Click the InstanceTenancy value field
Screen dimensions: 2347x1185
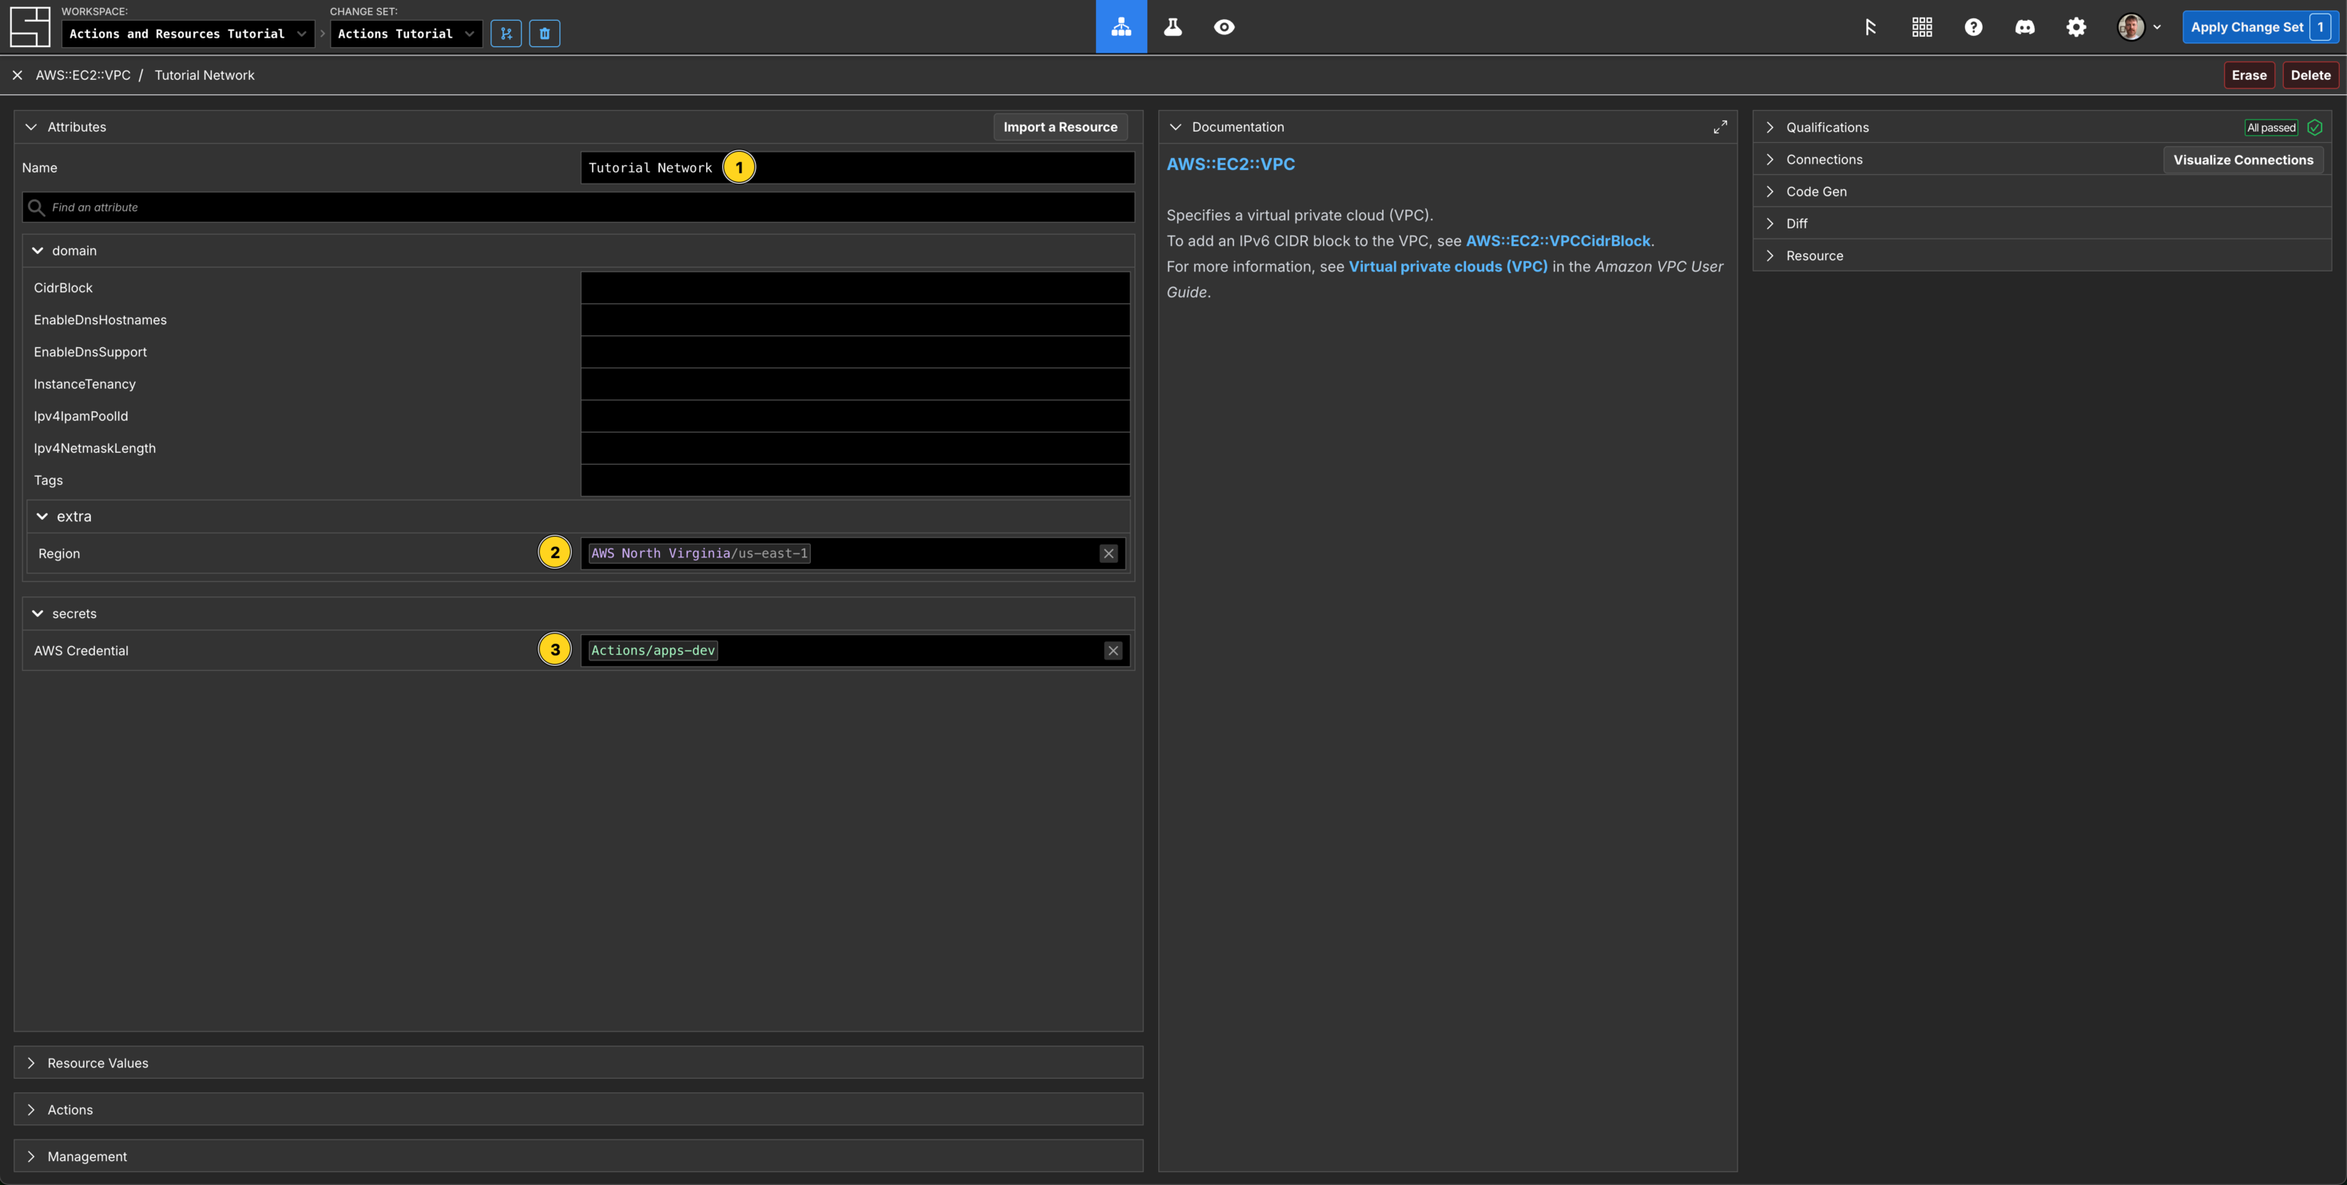point(855,383)
